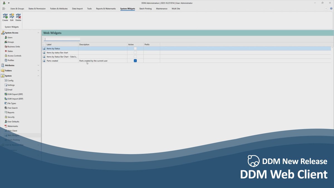334x188 pixels.
Task: Expand the Folders section chevron
Action: pyautogui.click(x=38, y=70)
